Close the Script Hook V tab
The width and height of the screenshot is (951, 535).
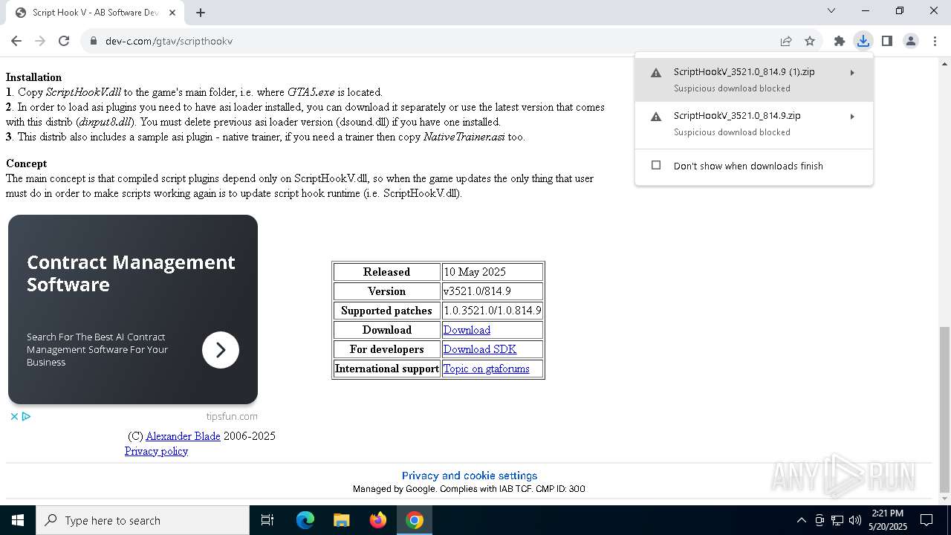[x=172, y=12]
